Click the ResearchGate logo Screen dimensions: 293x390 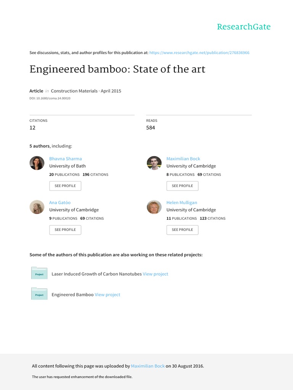pos(243,27)
